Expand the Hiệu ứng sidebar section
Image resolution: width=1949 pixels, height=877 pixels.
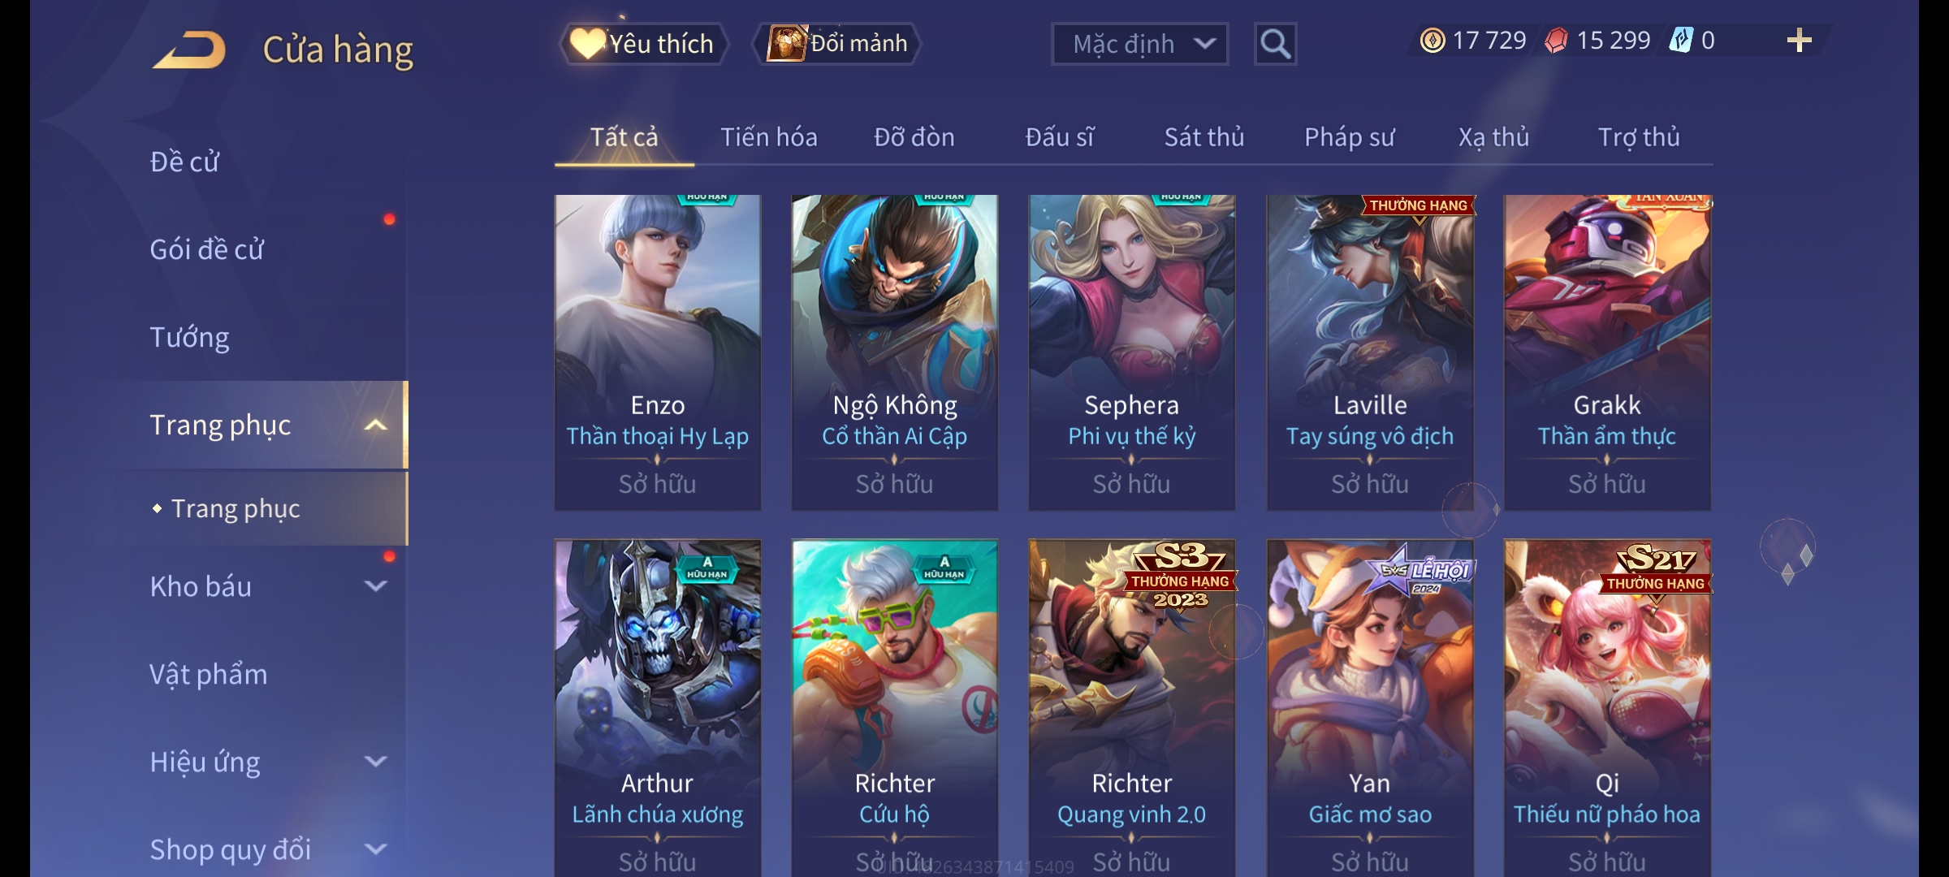375,761
